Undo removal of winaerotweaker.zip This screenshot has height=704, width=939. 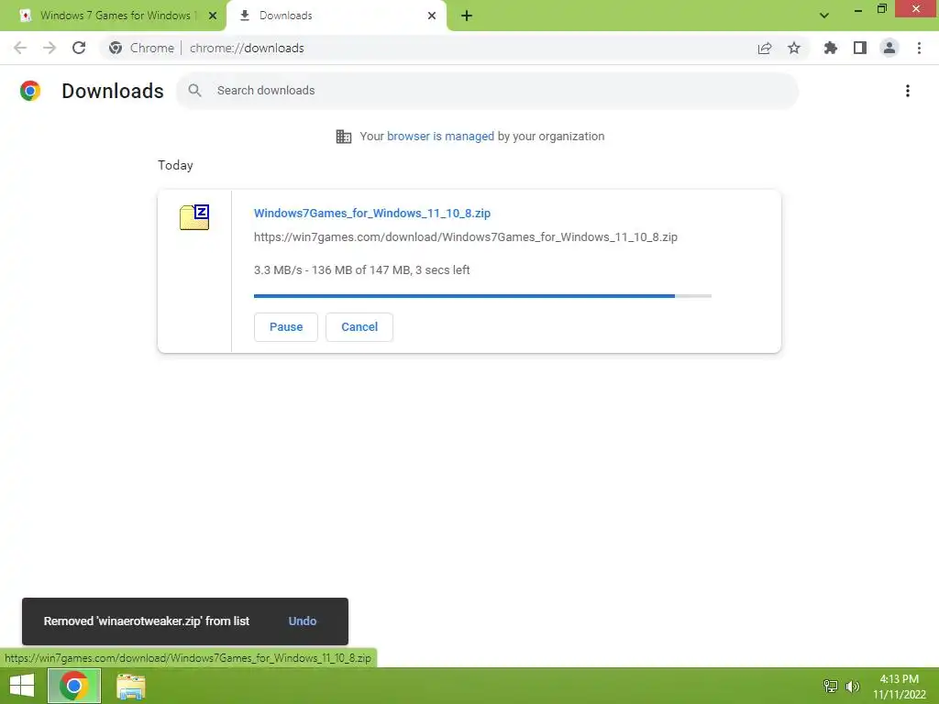[x=303, y=621]
